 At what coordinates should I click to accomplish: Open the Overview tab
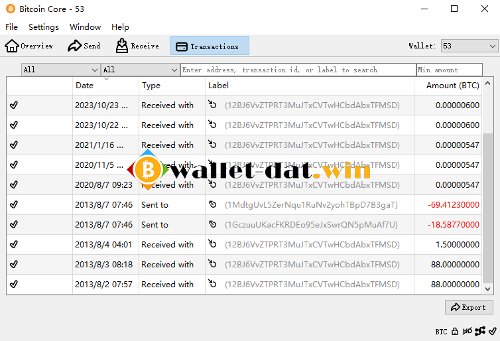pos(29,46)
